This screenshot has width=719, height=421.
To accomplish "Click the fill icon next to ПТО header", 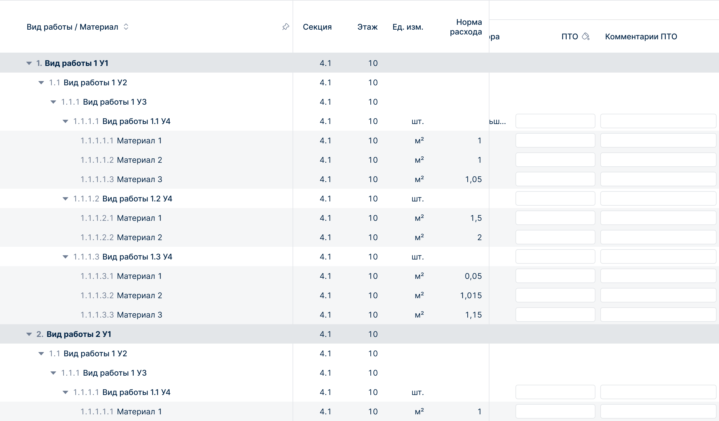I will click(586, 37).
